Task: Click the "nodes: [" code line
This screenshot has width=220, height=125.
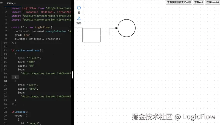Action: coord(21,116)
